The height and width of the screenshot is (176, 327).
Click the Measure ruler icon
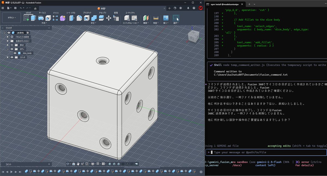[156, 18]
